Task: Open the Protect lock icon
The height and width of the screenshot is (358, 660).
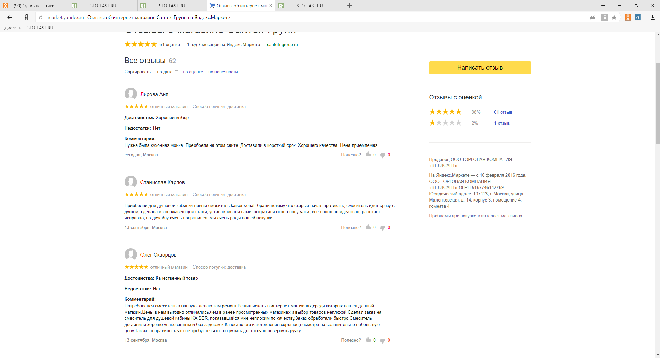Action: (605, 17)
